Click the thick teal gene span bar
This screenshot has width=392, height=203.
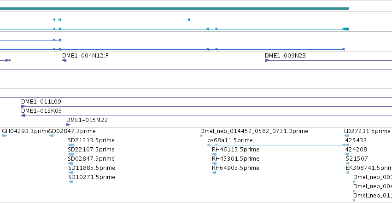coord(175,9)
